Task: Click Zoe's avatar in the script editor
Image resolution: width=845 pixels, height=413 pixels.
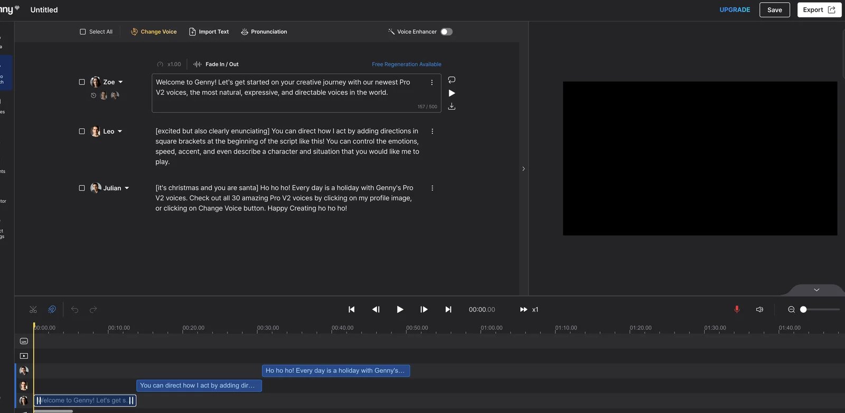Action: pyautogui.click(x=96, y=82)
